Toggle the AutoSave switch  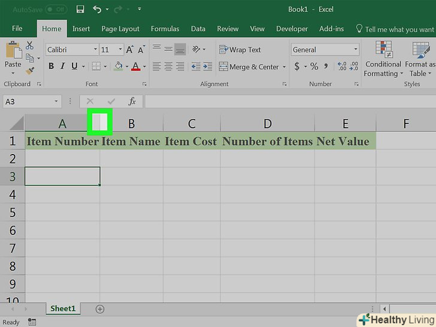click(56, 10)
